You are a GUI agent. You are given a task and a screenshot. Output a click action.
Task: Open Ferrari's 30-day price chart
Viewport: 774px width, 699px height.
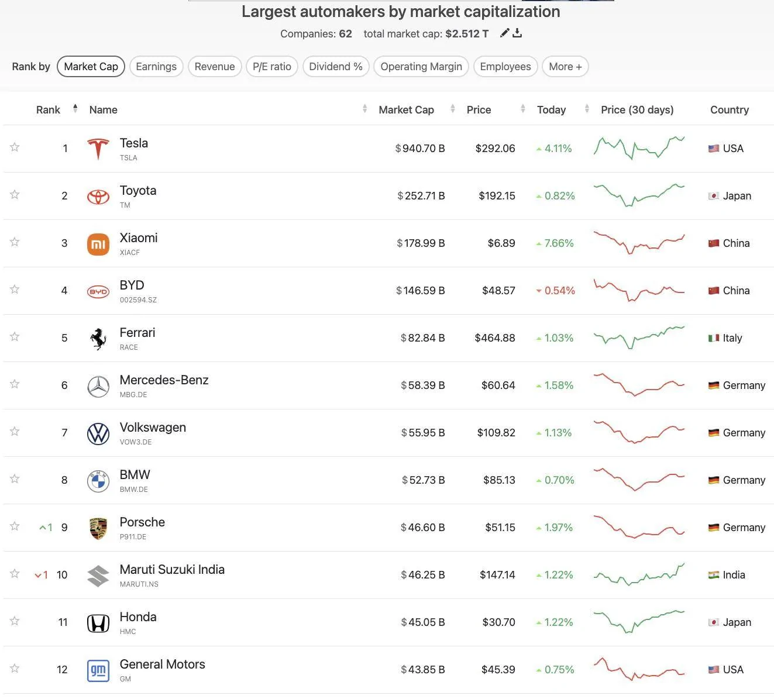(x=639, y=338)
